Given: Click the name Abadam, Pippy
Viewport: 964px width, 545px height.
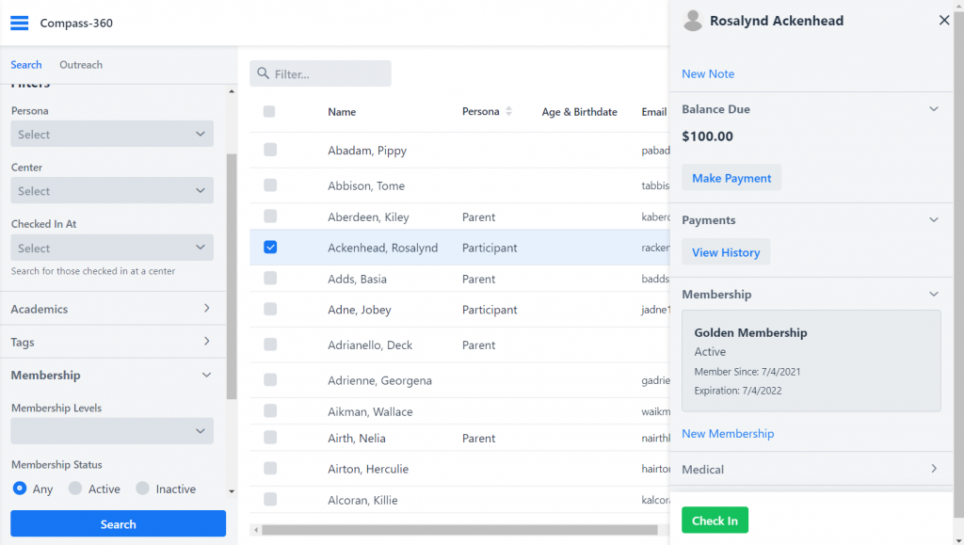Looking at the screenshot, I should (367, 150).
